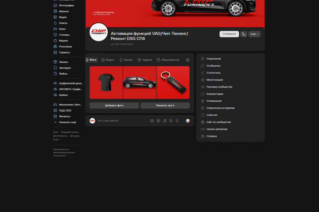Screen dimensions: 319x212
Task: Click the community CHIP TUNING47 avatar
Action: (99, 32)
